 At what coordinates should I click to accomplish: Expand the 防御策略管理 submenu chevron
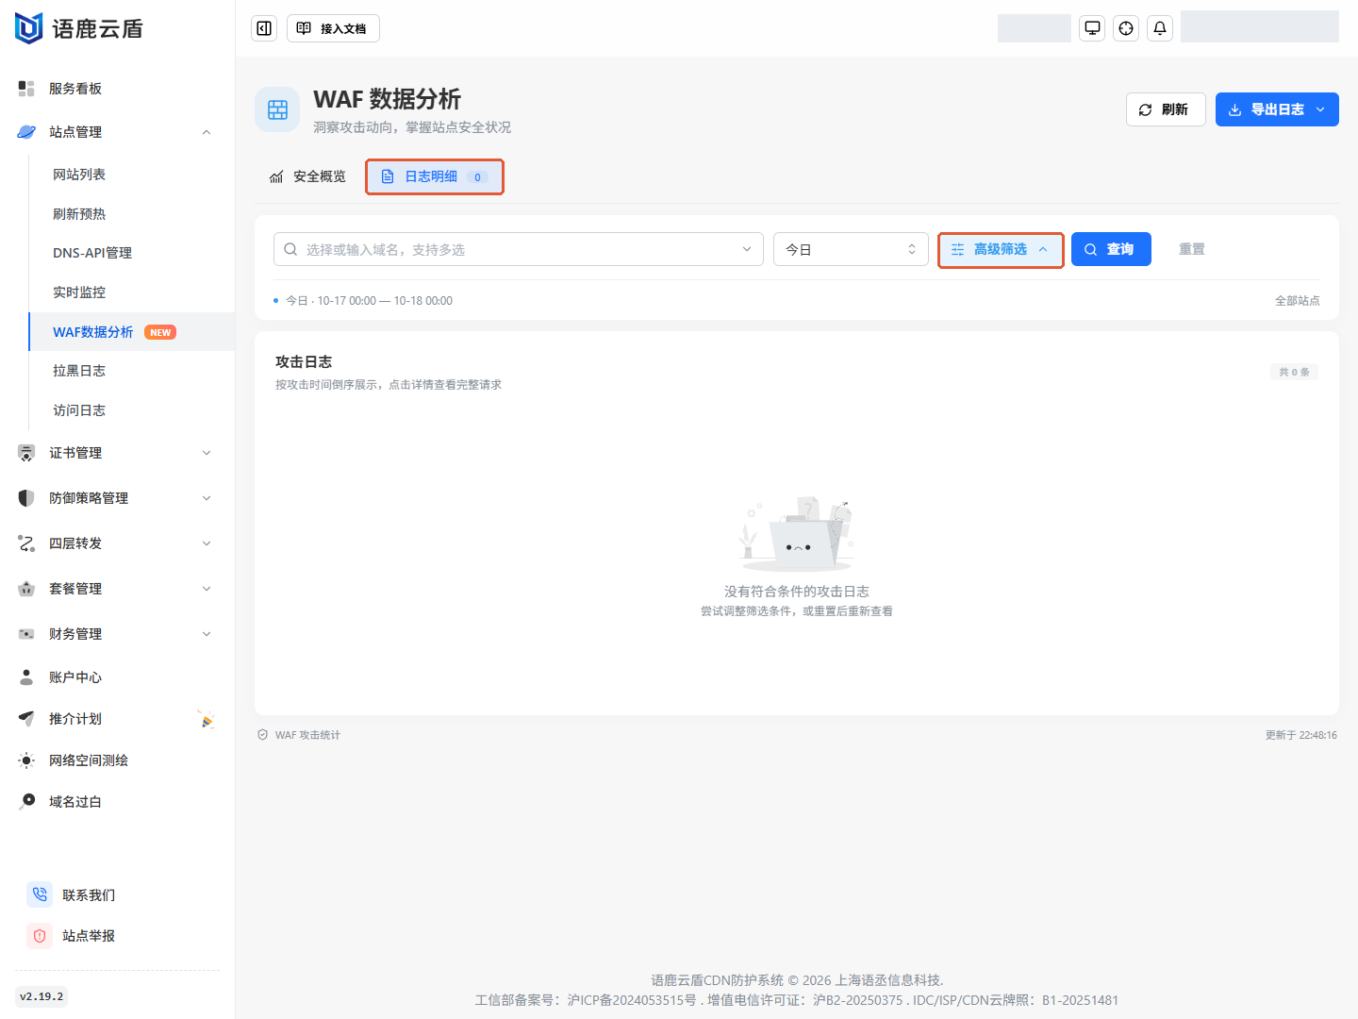click(x=207, y=498)
